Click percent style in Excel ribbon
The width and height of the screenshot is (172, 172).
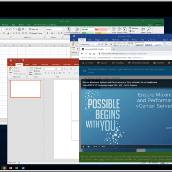click(52, 33)
